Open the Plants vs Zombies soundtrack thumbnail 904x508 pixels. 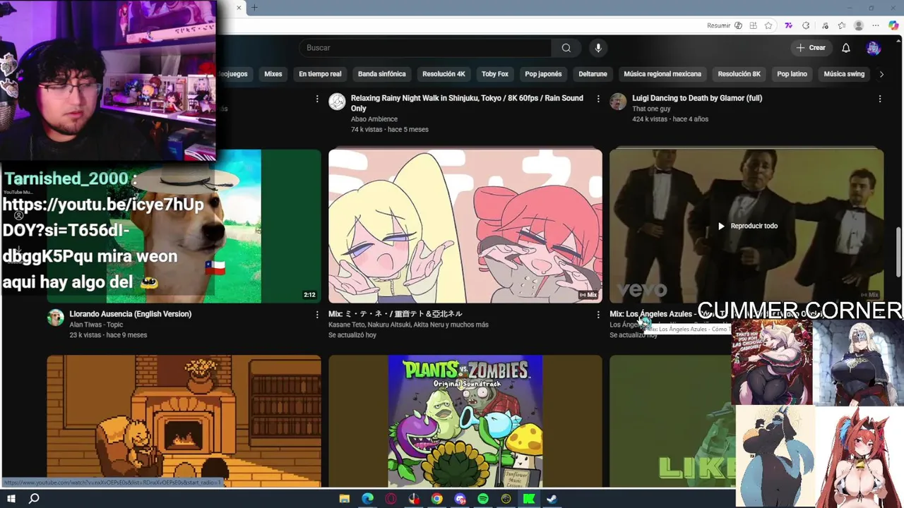pos(465,421)
